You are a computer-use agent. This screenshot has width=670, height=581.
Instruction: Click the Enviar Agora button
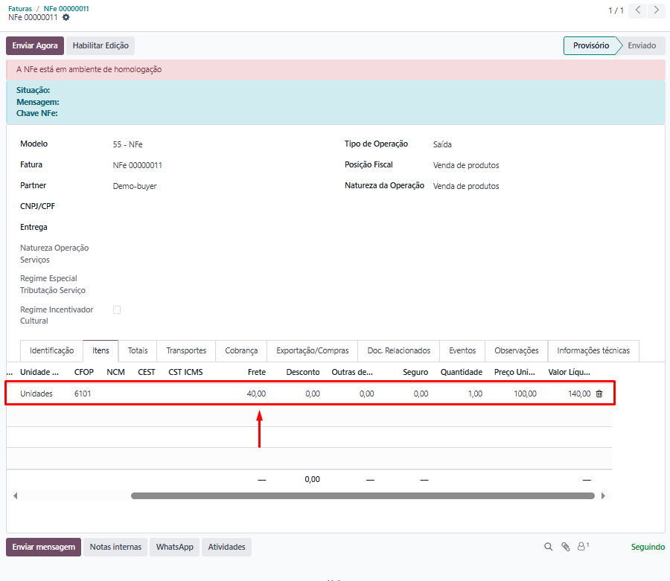point(35,45)
